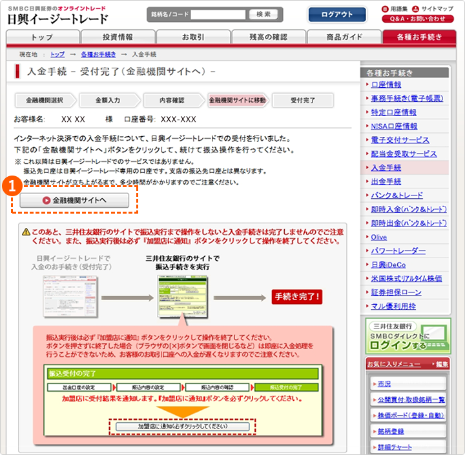Open the 用語集 link
Viewport: 465px width, 455px height.
pyautogui.click(x=398, y=9)
